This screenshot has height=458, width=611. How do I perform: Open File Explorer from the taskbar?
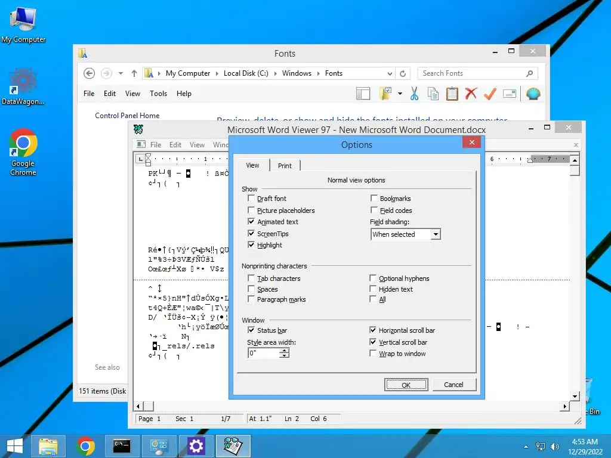[48, 446]
